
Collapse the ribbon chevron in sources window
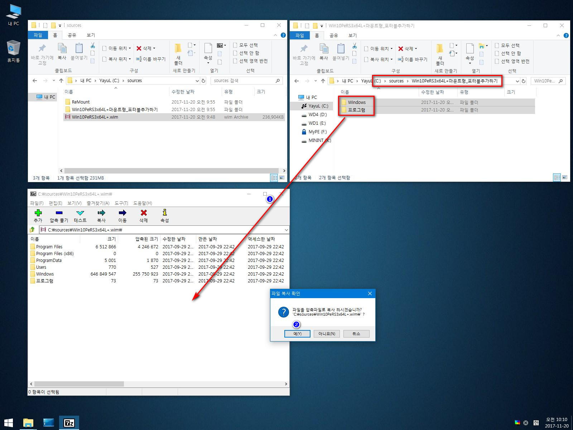tap(275, 35)
